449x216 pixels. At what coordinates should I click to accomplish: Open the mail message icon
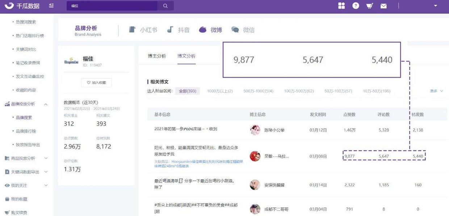[383, 5]
